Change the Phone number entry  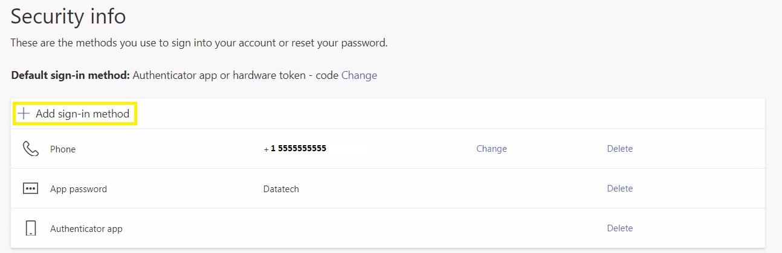(x=491, y=149)
